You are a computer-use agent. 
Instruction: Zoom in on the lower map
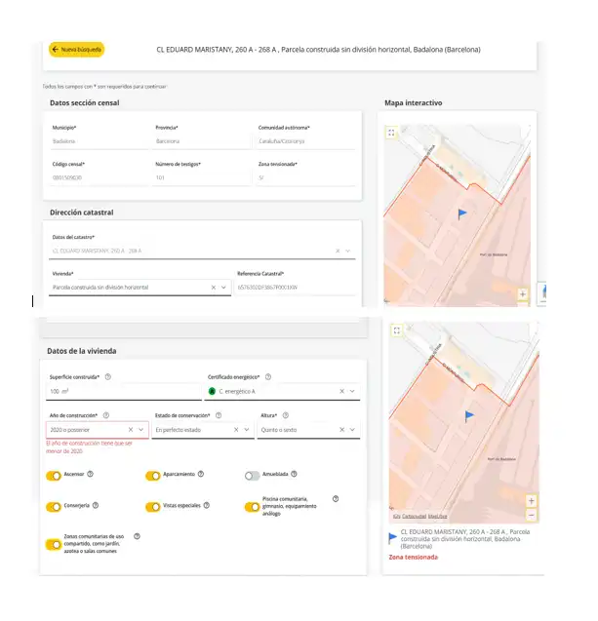[531, 501]
